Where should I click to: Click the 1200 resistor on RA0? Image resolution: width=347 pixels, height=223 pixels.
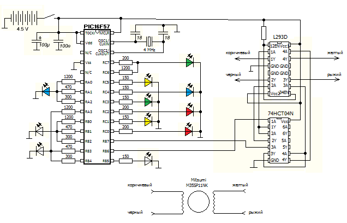(68, 82)
